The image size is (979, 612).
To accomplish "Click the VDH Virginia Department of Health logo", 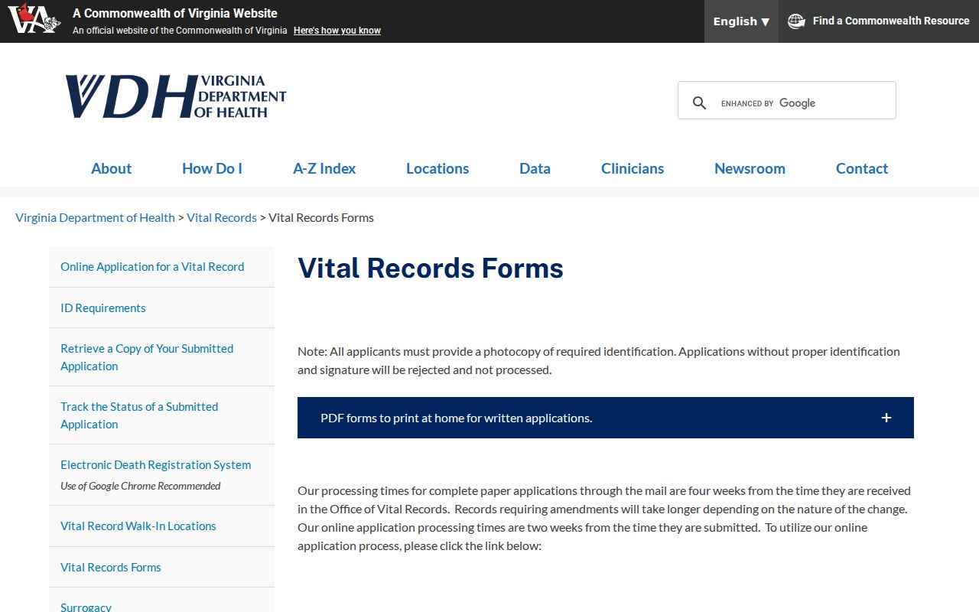I will click(x=175, y=96).
